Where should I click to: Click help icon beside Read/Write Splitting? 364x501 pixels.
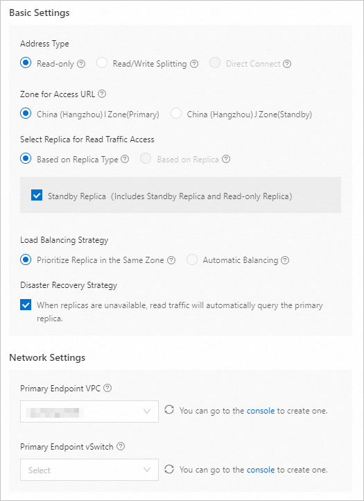coord(194,64)
